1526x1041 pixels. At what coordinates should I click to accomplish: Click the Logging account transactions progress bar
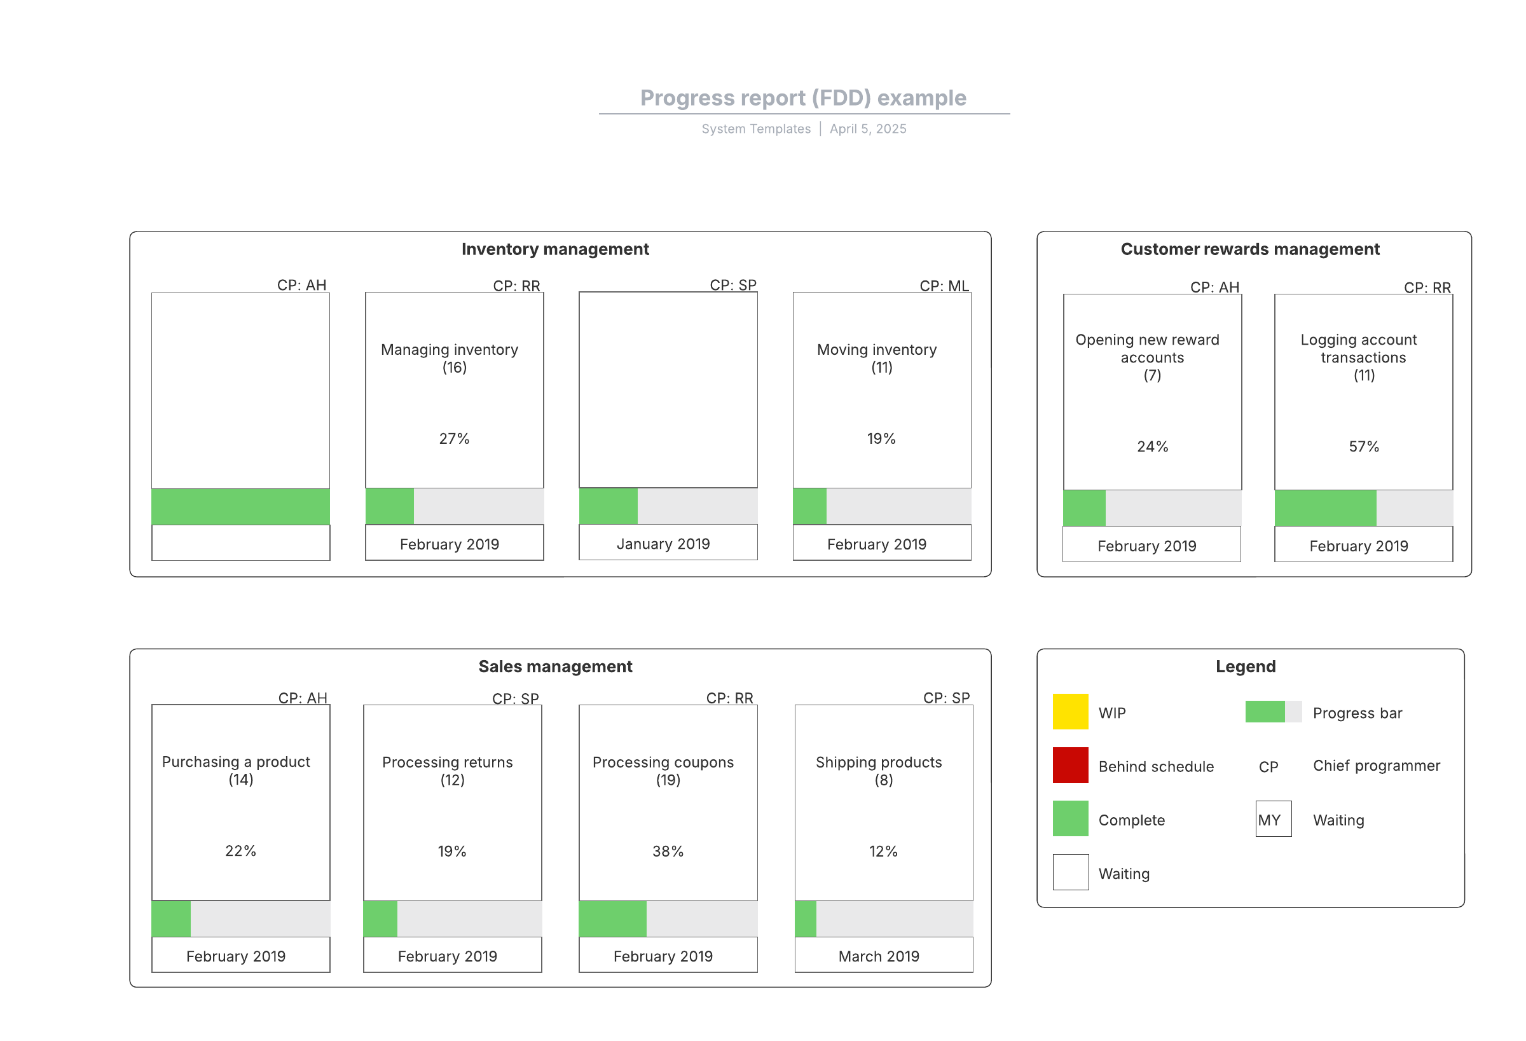(1363, 507)
